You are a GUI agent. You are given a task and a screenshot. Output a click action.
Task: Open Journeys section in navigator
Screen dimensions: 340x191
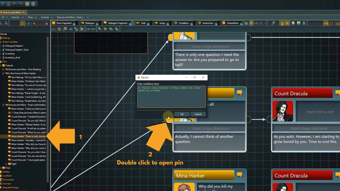pyautogui.click(x=7, y=183)
